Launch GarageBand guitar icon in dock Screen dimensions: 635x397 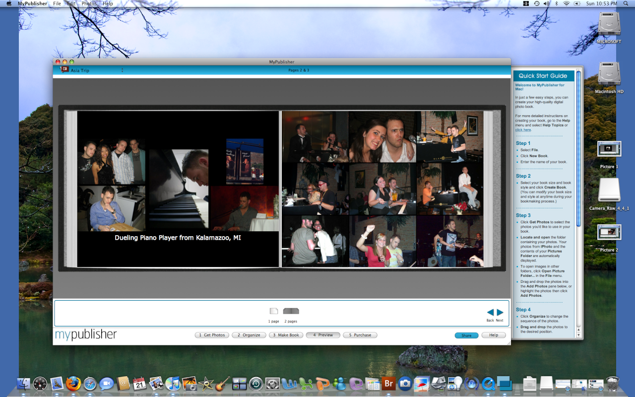pos(222,383)
